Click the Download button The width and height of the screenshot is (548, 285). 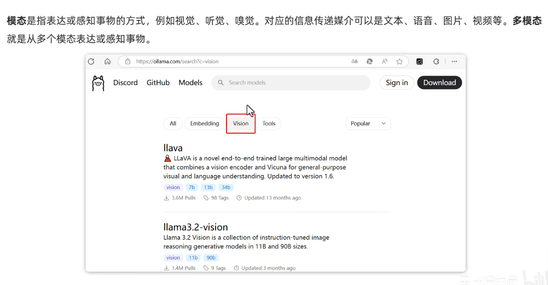(x=439, y=83)
